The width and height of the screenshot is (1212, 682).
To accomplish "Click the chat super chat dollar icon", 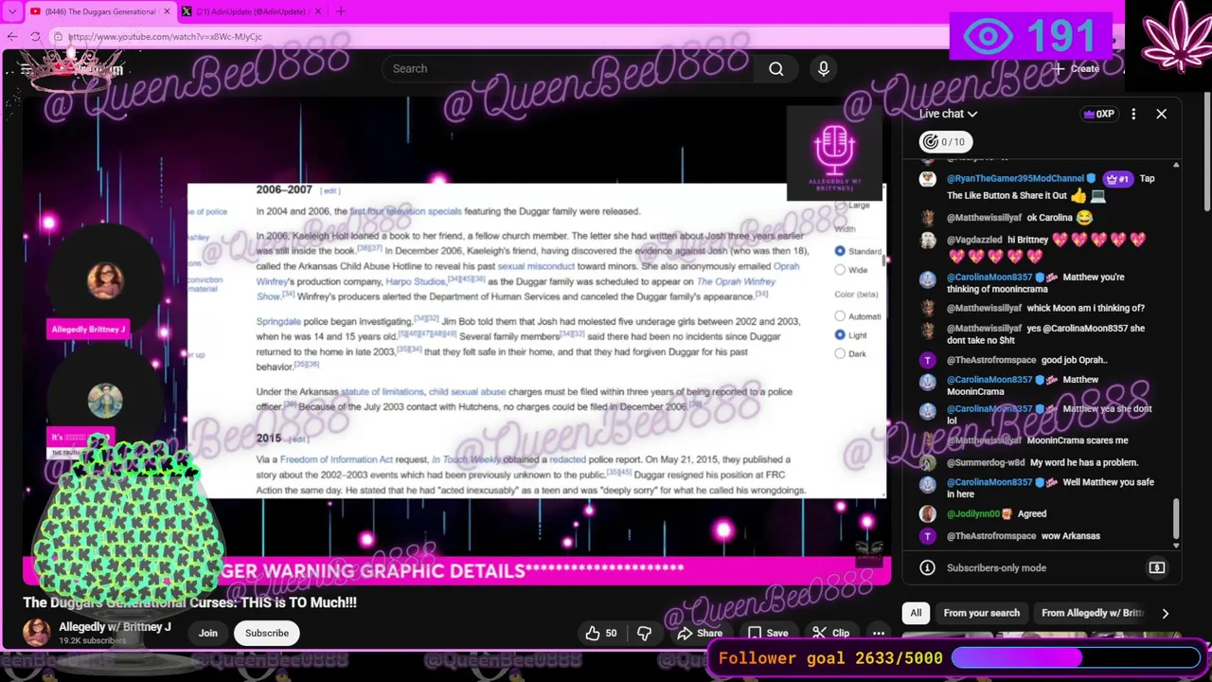I will tap(1157, 568).
